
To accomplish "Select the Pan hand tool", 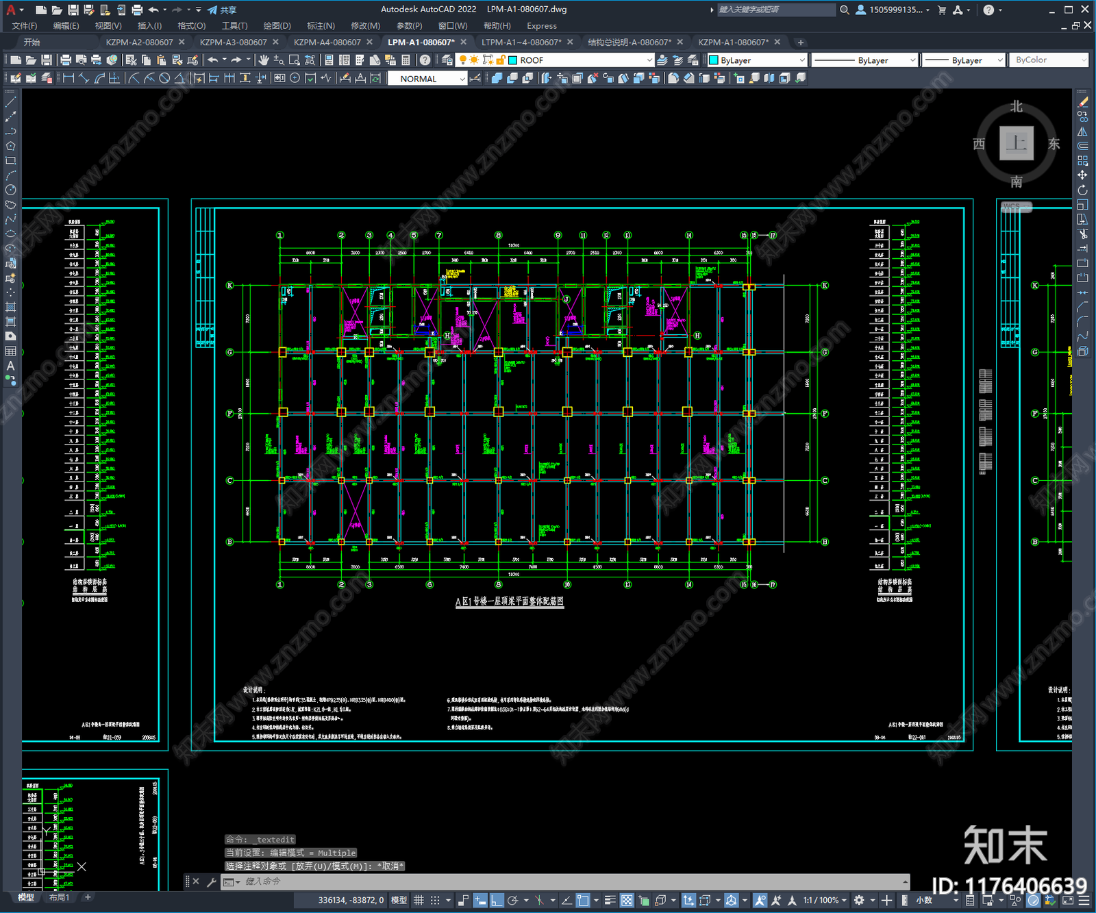I will (264, 60).
